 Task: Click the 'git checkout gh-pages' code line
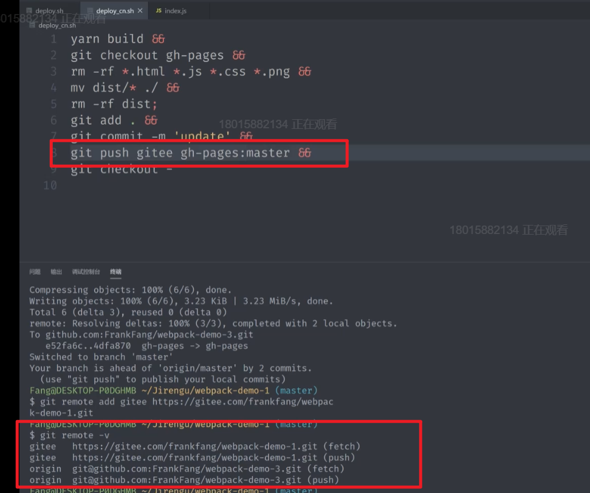pos(158,55)
